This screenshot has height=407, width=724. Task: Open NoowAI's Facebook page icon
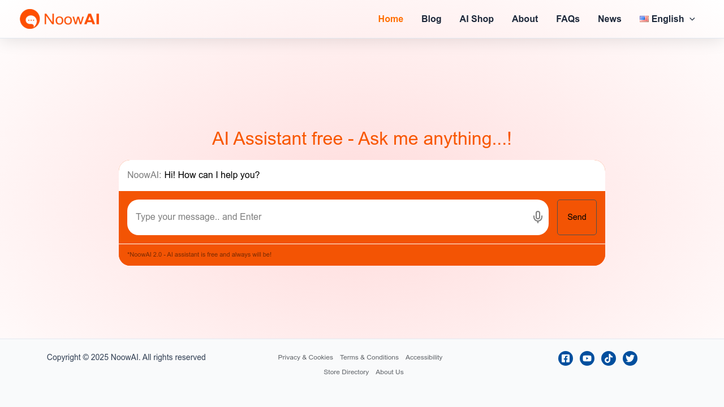(x=565, y=358)
